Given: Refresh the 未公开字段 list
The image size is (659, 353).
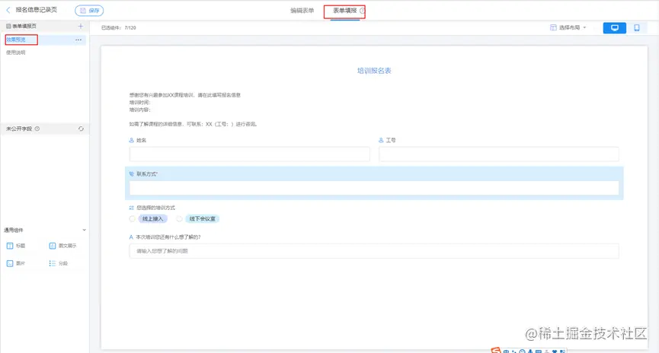Looking at the screenshot, I should [81, 129].
